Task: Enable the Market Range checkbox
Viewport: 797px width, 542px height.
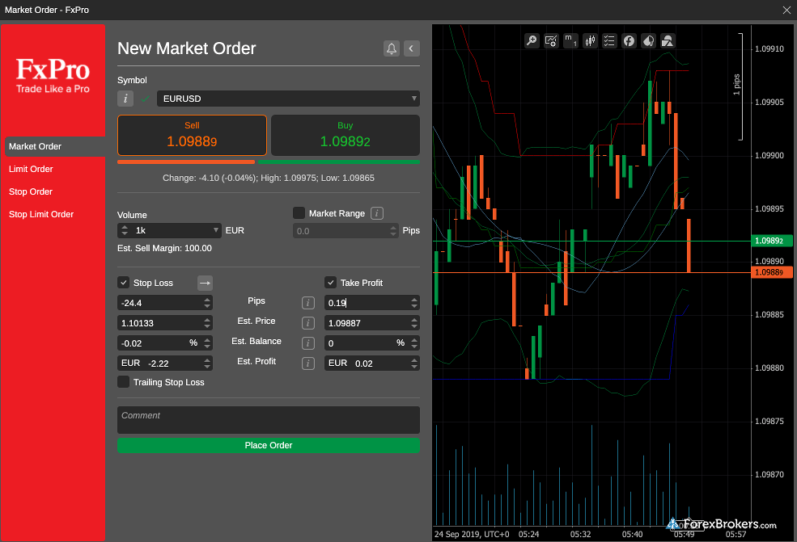Action: tap(299, 213)
